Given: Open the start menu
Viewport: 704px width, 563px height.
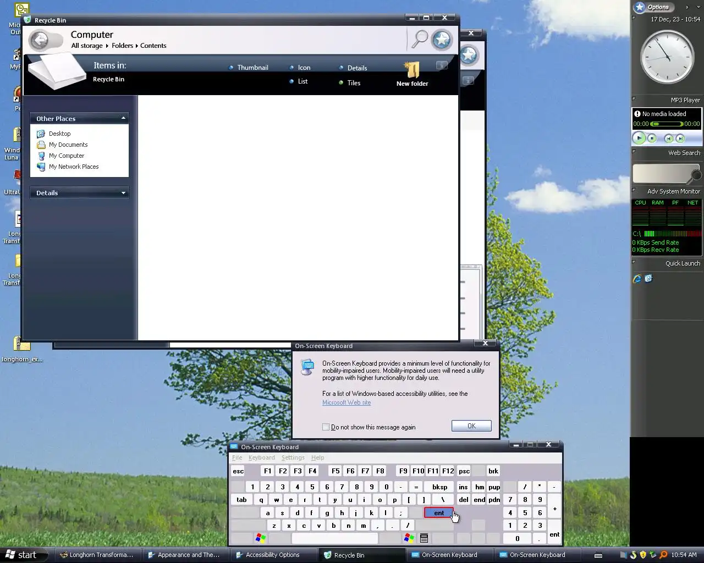Looking at the screenshot, I should click(22, 555).
